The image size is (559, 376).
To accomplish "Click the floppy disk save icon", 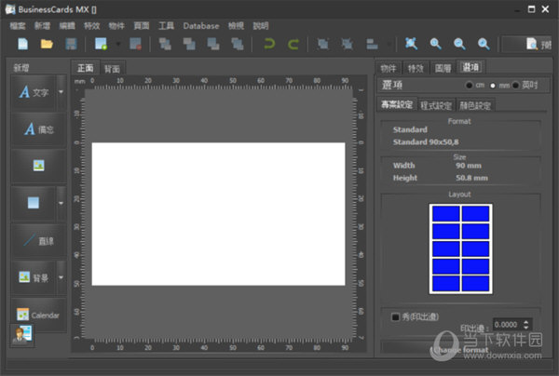I will [x=71, y=44].
